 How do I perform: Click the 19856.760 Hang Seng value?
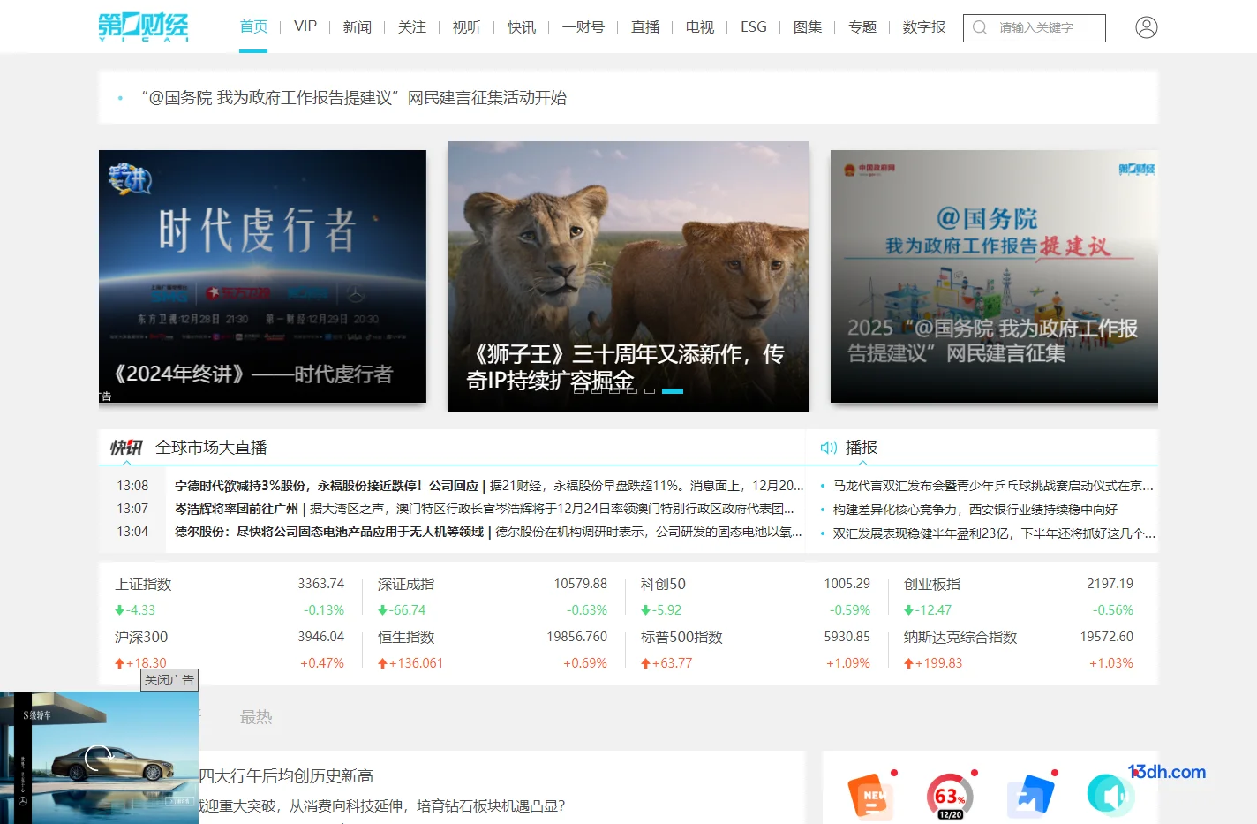[x=577, y=637]
